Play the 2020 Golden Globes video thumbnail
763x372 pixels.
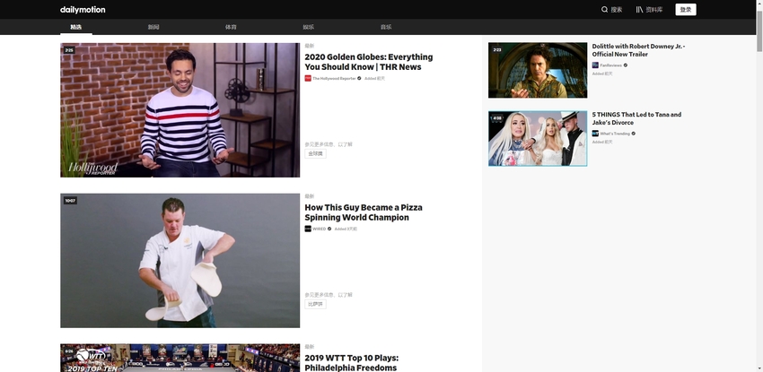[x=180, y=110]
